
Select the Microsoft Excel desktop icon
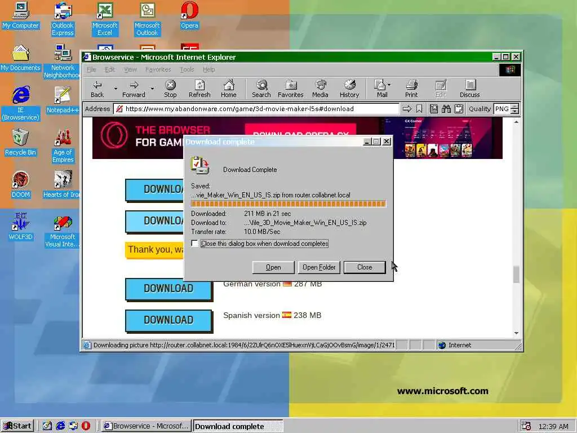tap(105, 19)
